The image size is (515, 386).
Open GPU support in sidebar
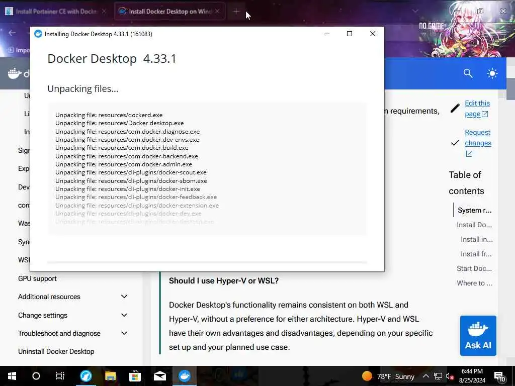tap(37, 278)
